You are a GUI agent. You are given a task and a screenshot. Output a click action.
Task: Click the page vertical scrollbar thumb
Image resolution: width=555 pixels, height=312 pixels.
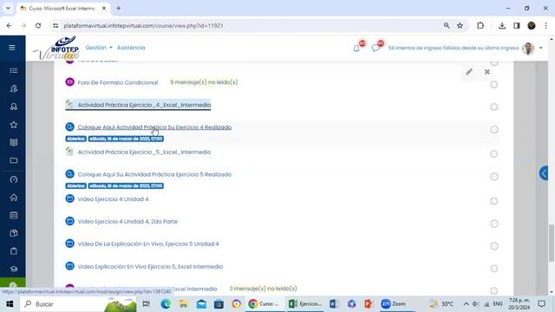552,243
